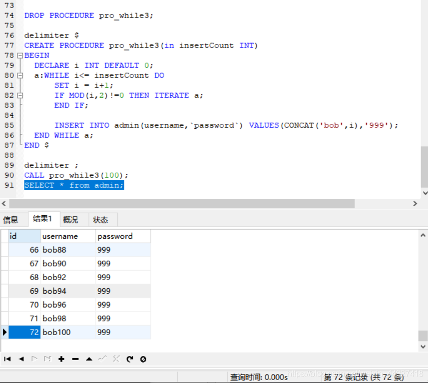
Task: Click the INSERT INTO admin statement line
Action: 226,125
